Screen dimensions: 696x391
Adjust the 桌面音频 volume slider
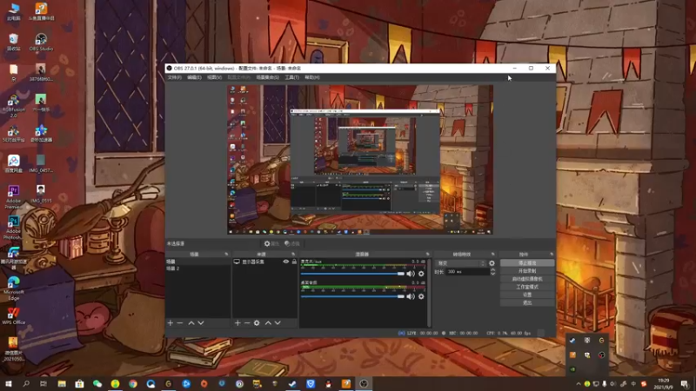[352, 296]
